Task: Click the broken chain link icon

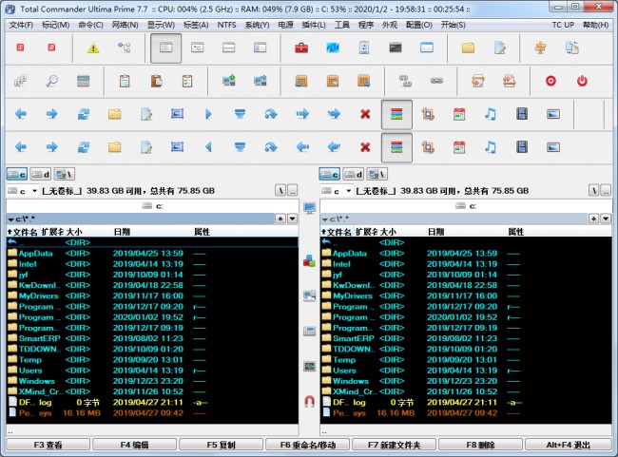Action: point(405,81)
